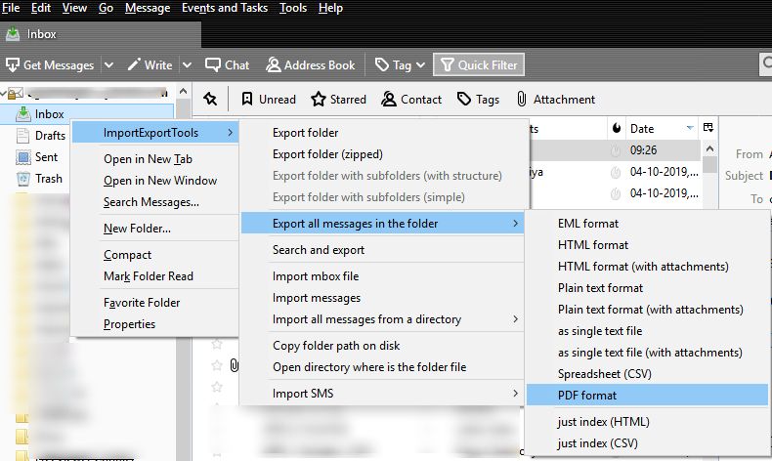The height and width of the screenshot is (461, 772).
Task: Open the View menu
Action: (x=74, y=8)
